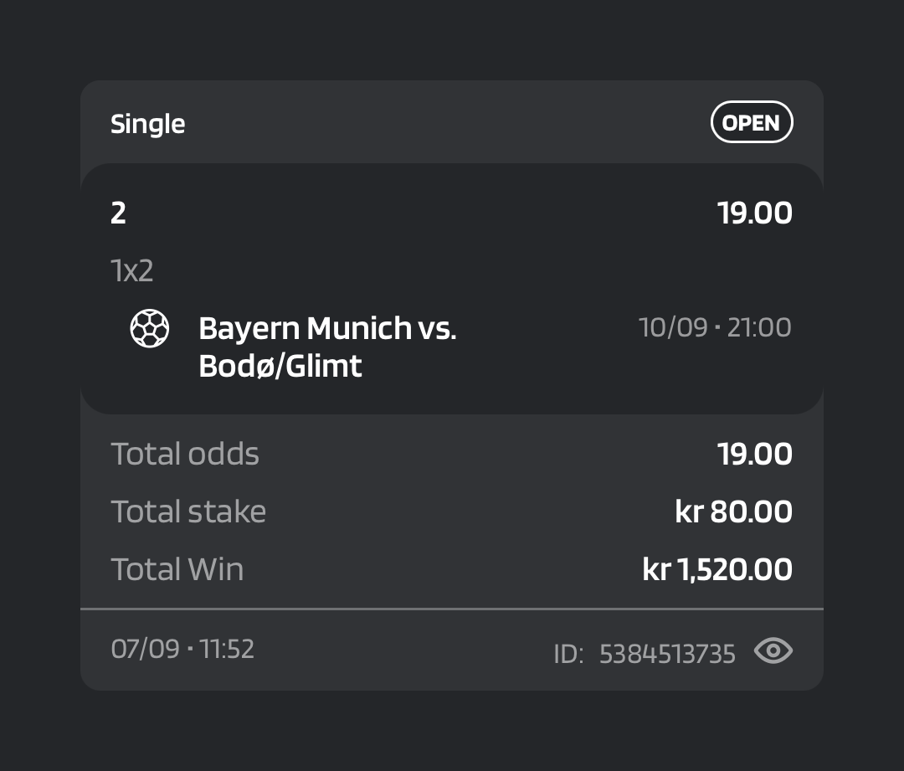Click the Total odds label
Screen dimensions: 904x771
(x=185, y=455)
